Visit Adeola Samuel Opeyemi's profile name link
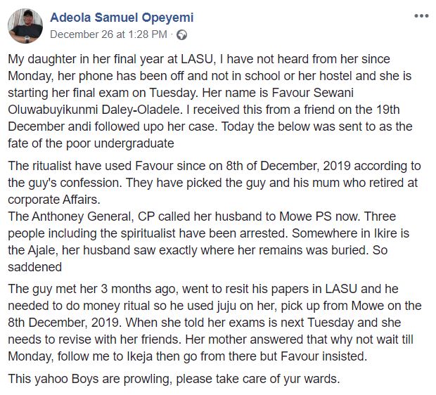Image resolution: width=436 pixels, height=395 pixels. [x=122, y=18]
